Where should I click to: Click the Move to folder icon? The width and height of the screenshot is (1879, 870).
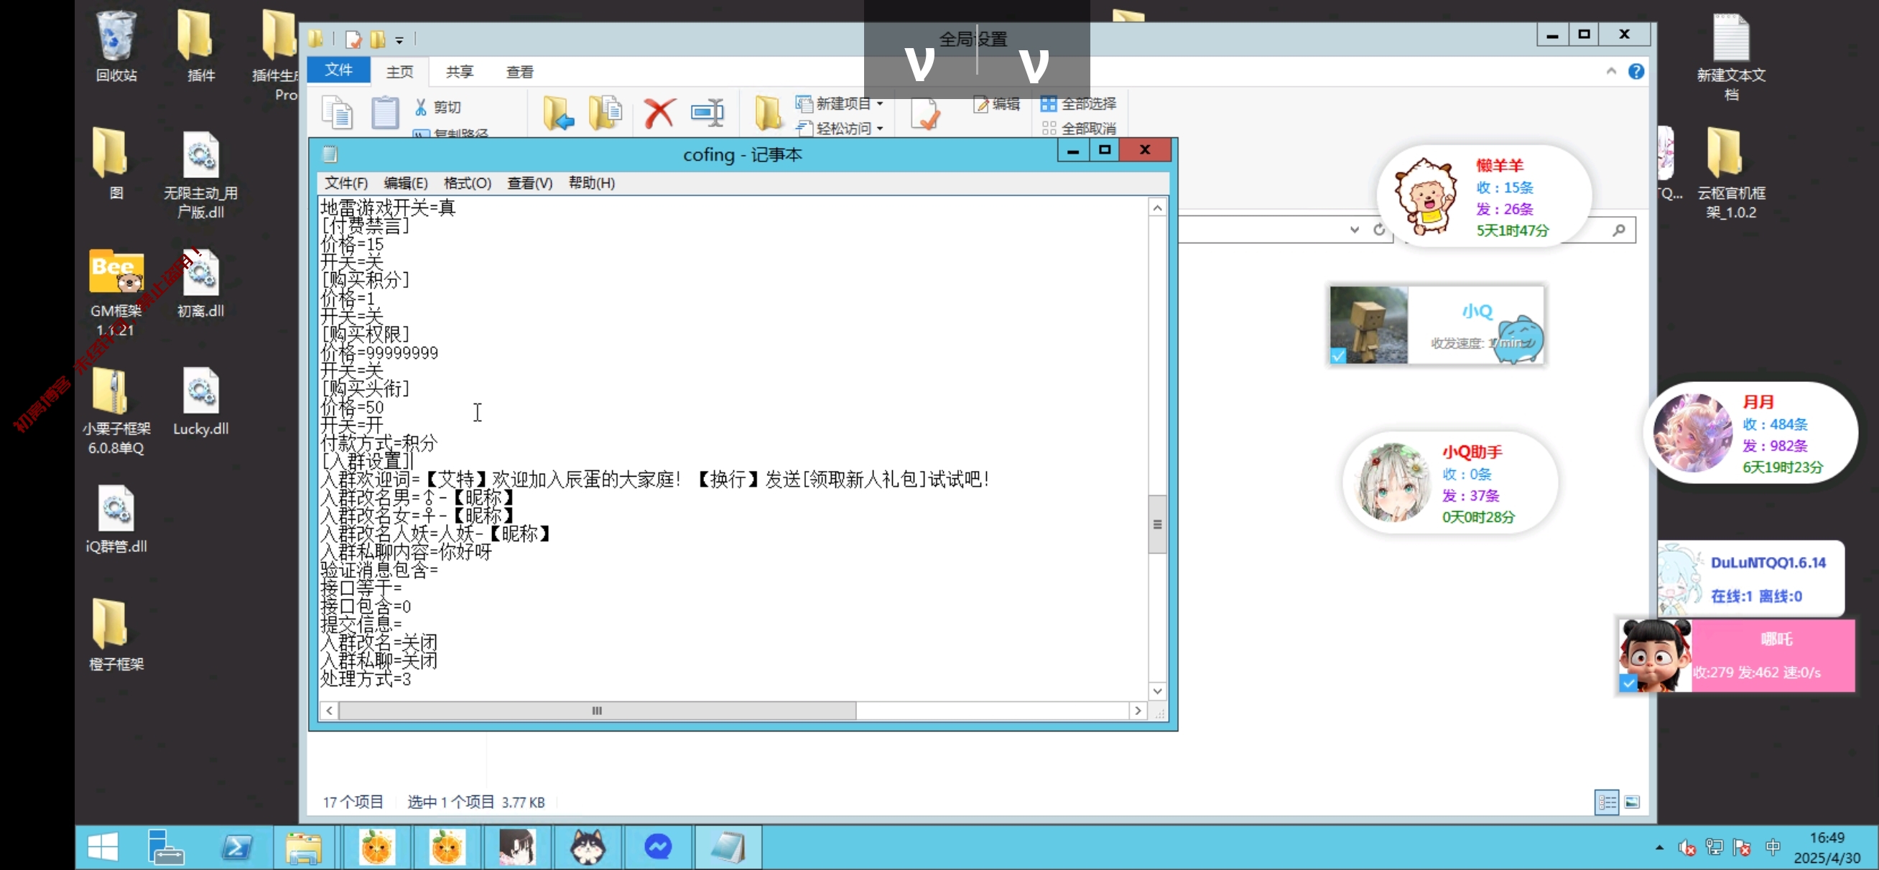click(x=558, y=112)
